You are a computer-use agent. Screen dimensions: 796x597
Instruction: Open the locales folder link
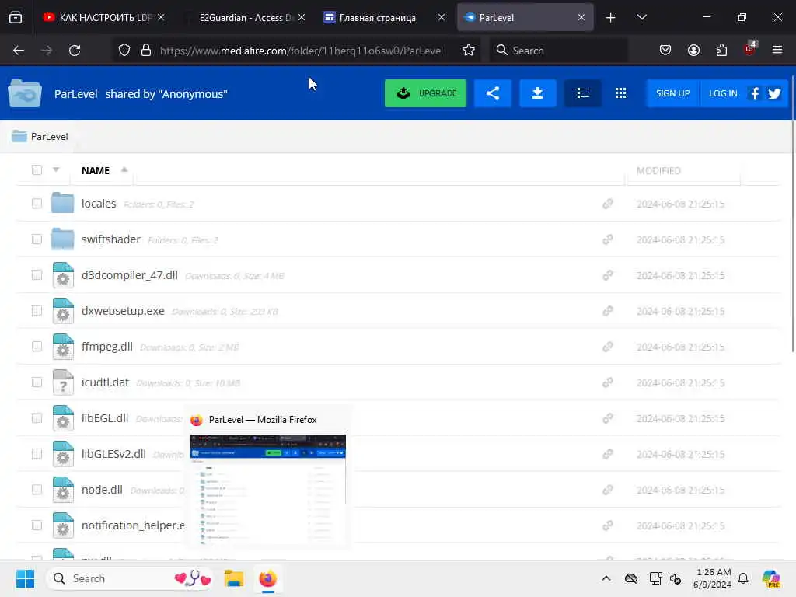click(x=99, y=204)
